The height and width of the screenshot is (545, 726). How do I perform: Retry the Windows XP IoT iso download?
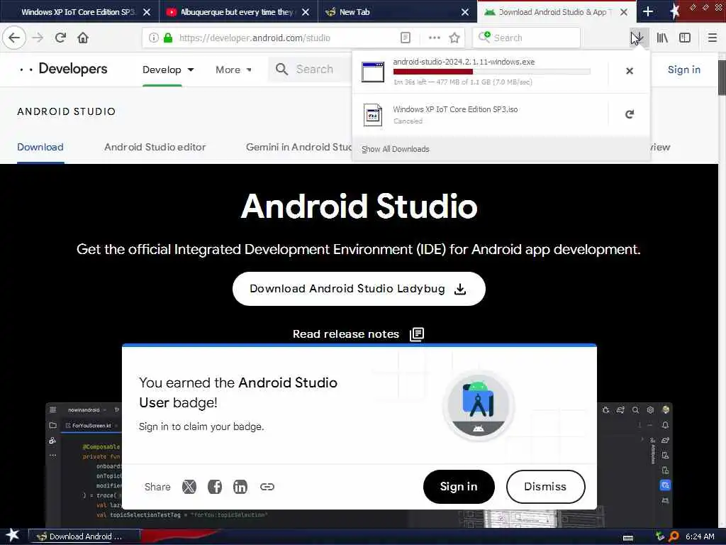[x=630, y=114]
